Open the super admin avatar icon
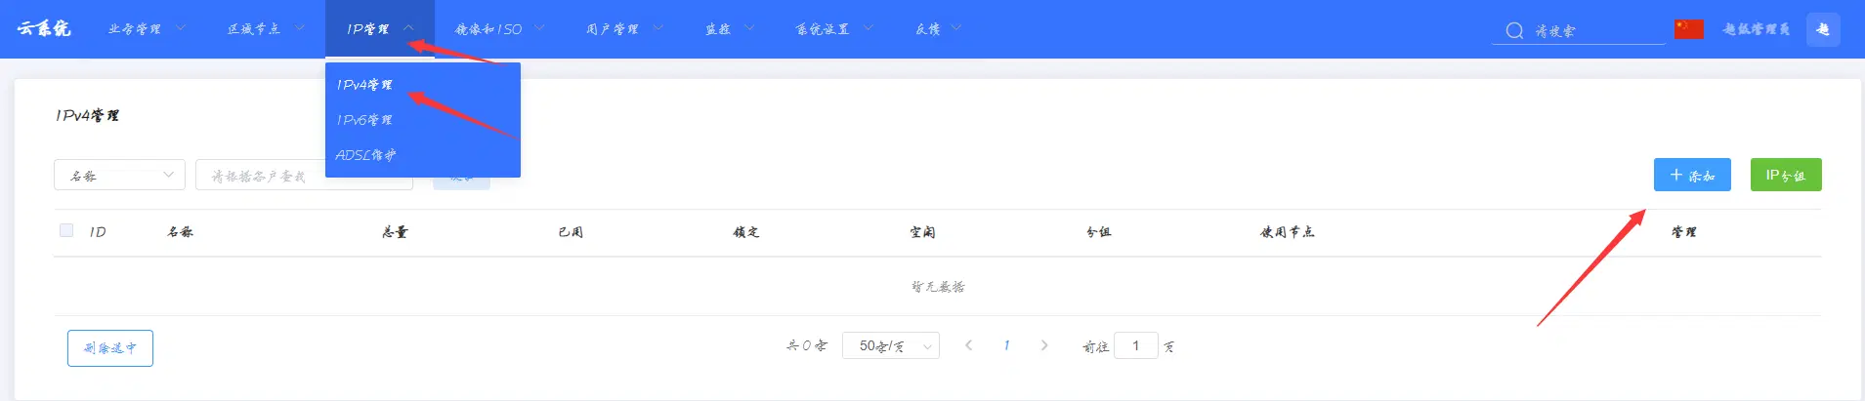Image resolution: width=1865 pixels, height=401 pixels. coord(1823,29)
